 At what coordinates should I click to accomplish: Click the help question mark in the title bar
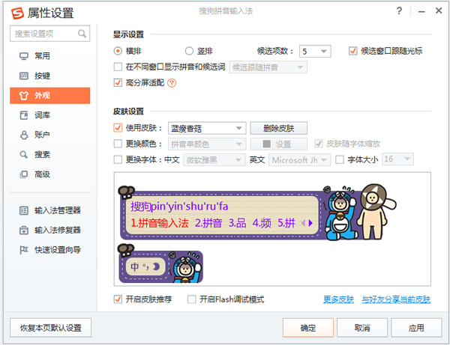pos(399,11)
